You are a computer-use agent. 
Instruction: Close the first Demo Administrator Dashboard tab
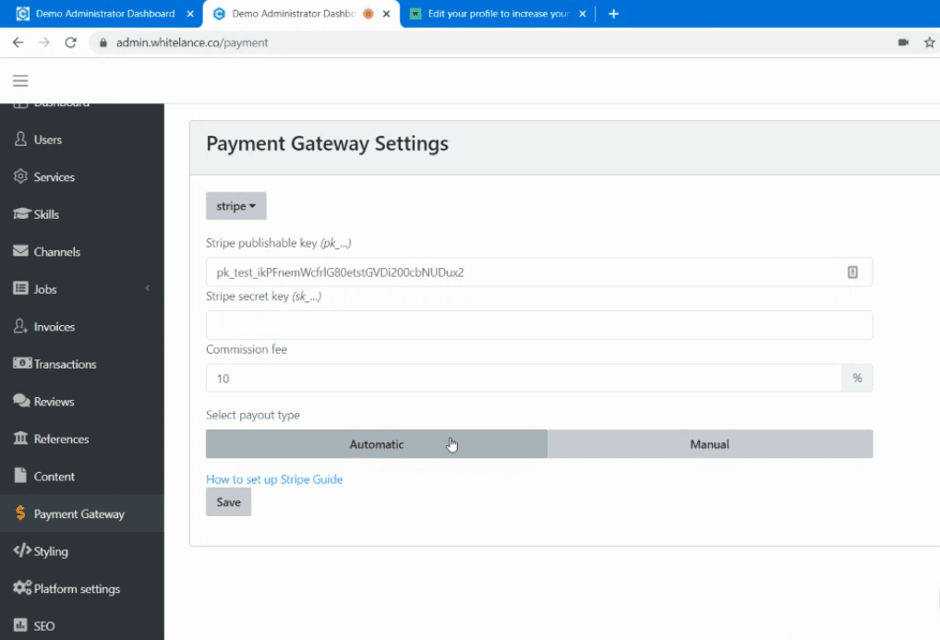[x=190, y=14]
